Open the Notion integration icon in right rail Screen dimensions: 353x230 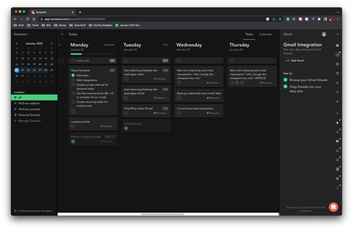click(337, 169)
